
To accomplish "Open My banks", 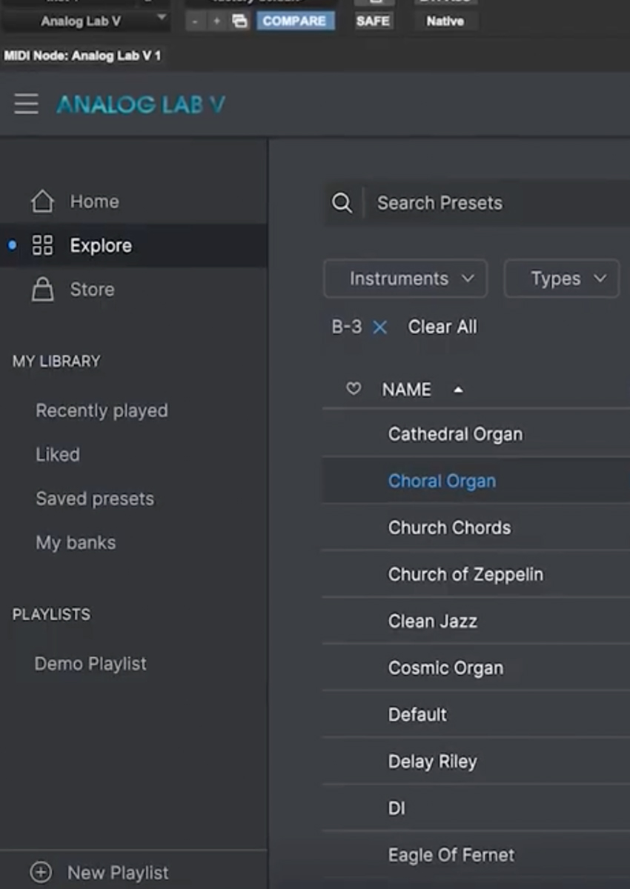I will point(76,543).
